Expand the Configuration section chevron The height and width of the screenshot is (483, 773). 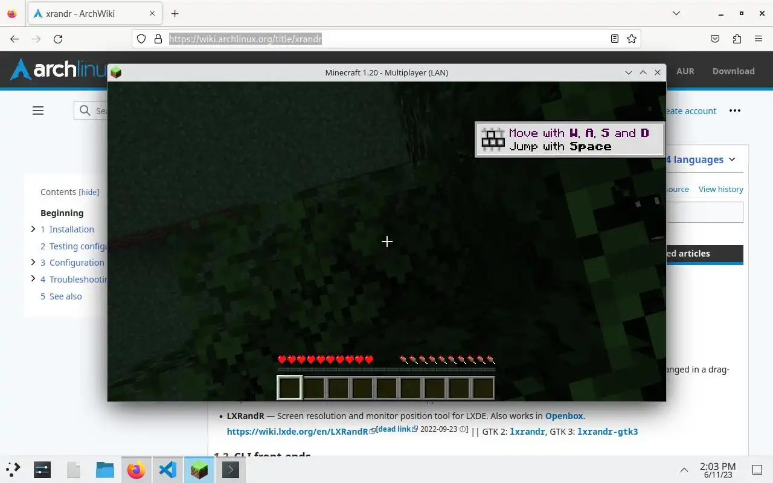(x=33, y=262)
